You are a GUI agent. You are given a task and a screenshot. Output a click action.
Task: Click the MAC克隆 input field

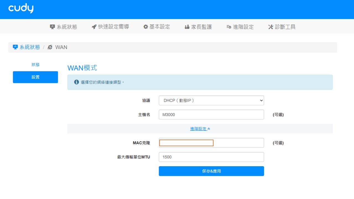pos(186,143)
